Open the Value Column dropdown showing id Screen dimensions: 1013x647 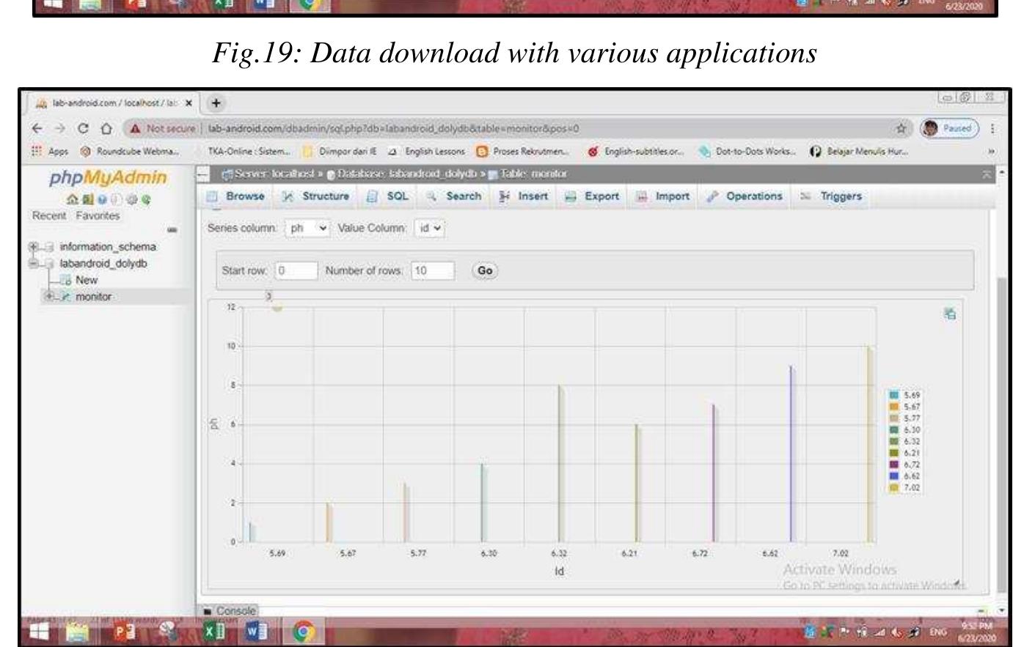pos(430,228)
